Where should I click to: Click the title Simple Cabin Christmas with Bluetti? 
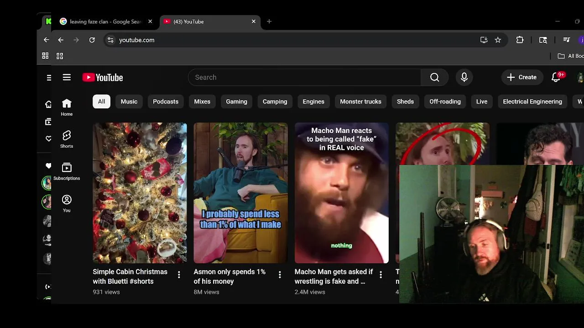[130, 277]
